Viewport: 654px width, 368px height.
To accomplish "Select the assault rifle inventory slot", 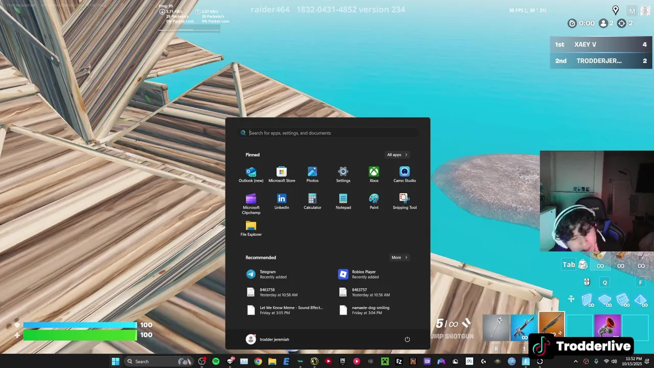I will pos(524,328).
